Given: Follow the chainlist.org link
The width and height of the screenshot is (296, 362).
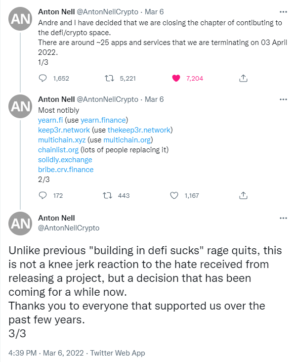Looking at the screenshot, I should [58, 150].
